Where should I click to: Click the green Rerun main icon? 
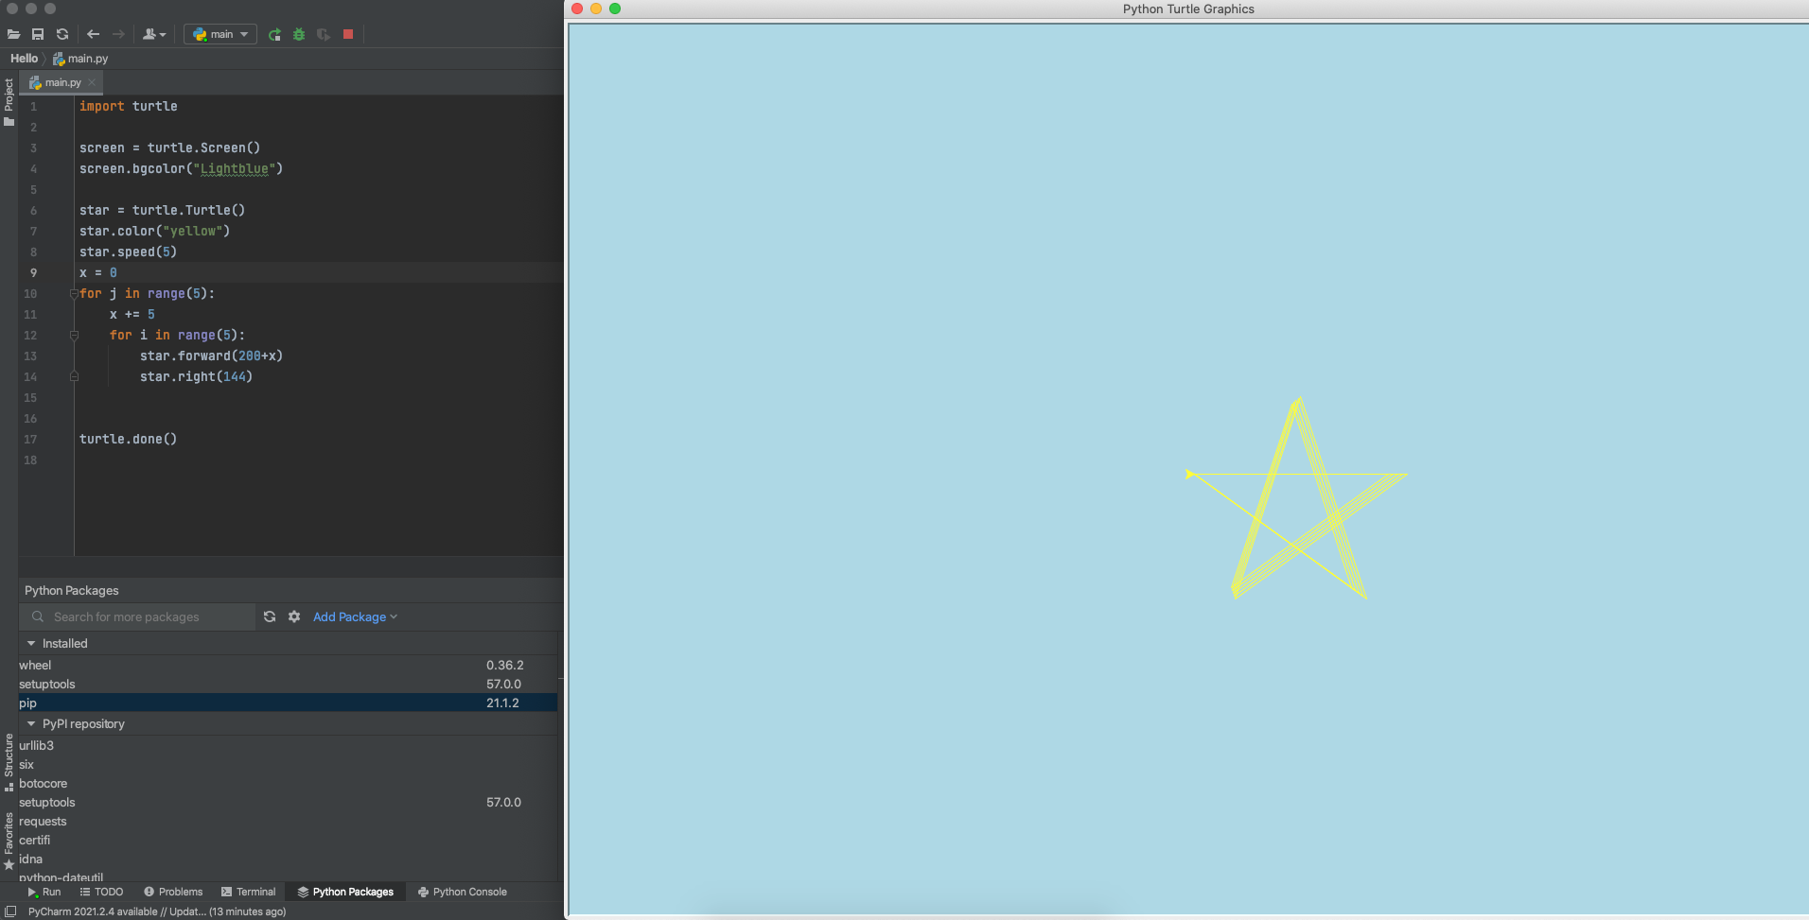(x=274, y=34)
